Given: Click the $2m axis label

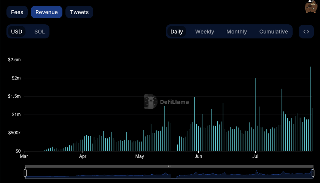Looking at the screenshot, I should pyautogui.click(x=16, y=78).
